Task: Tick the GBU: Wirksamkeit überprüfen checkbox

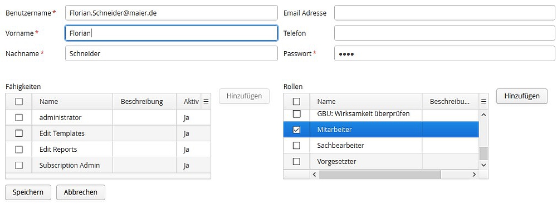Action: 296,114
